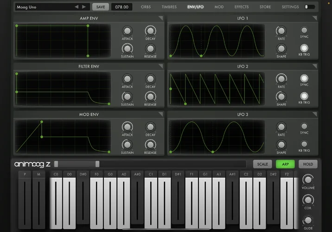Click the AMP ENV Attack knob
The width and height of the screenshot is (332, 232).
click(127, 31)
